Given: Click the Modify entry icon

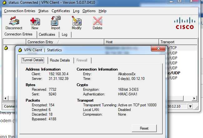Looking at the screenshot, I should click(x=77, y=23).
